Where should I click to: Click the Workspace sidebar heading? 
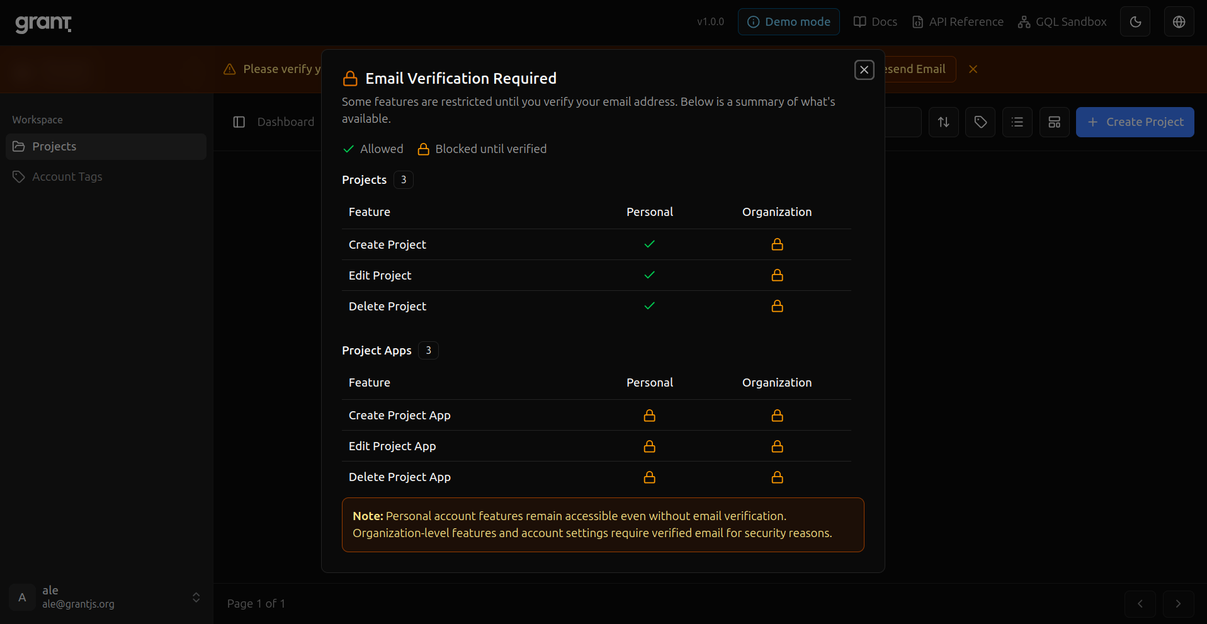pos(37,120)
